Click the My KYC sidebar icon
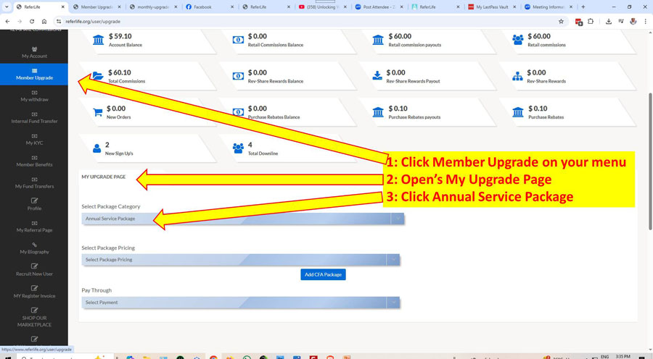Viewport: 653px width, 359px height. tap(34, 136)
